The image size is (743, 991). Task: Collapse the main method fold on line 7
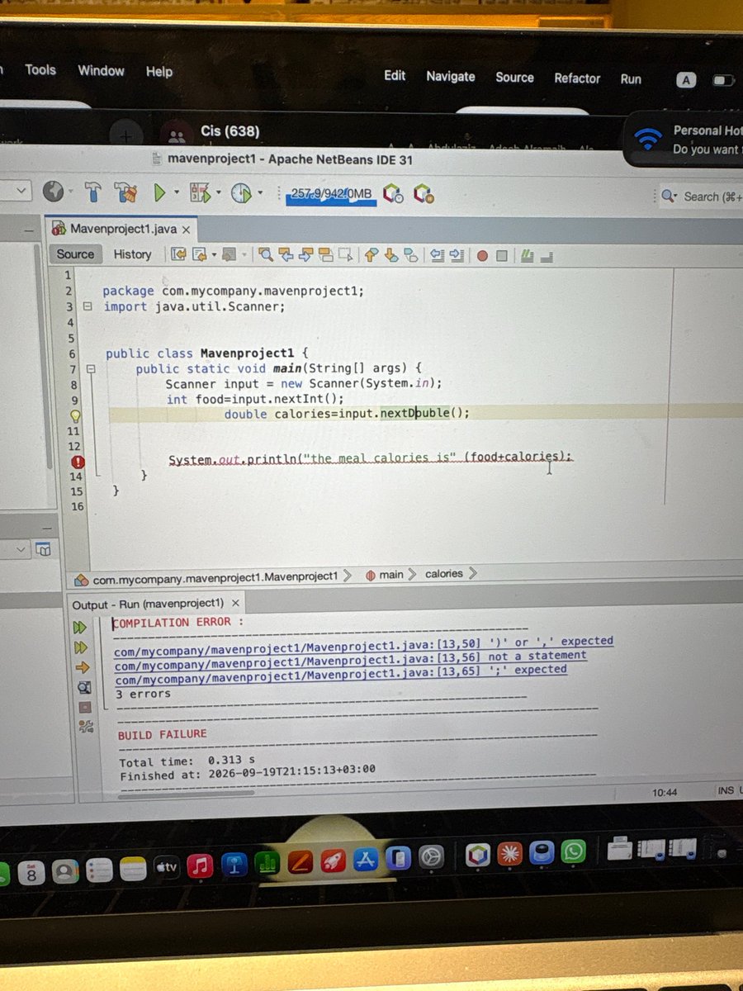92,369
